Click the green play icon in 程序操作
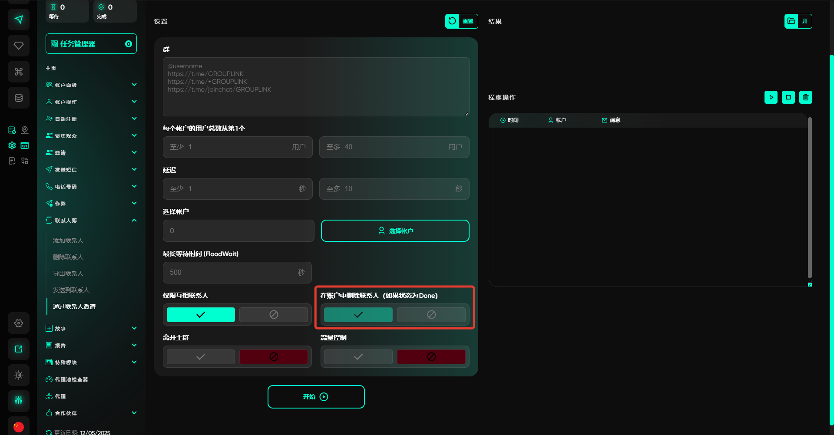The width and height of the screenshot is (834, 435). tap(771, 97)
